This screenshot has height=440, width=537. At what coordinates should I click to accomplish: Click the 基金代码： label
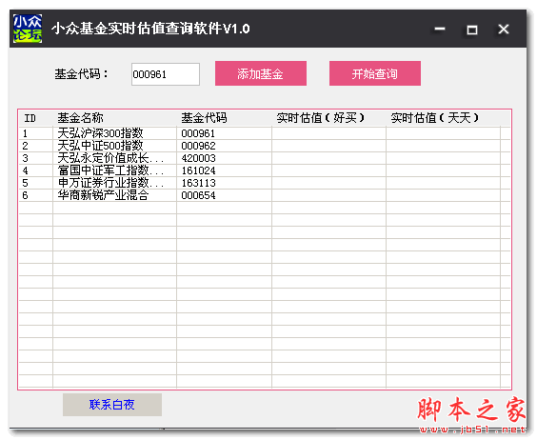(x=81, y=73)
